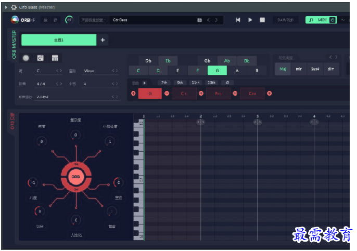
Task: Choose the Maj chord type
Action: pos(283,69)
